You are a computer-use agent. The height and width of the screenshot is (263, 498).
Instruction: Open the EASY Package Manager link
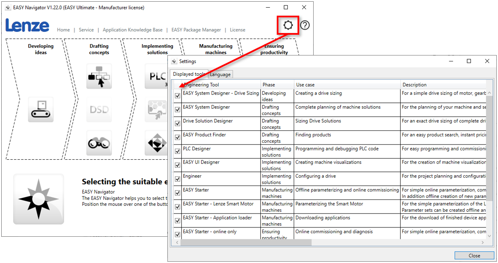[196, 30]
